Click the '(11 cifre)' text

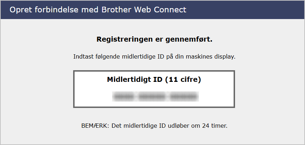183,80
